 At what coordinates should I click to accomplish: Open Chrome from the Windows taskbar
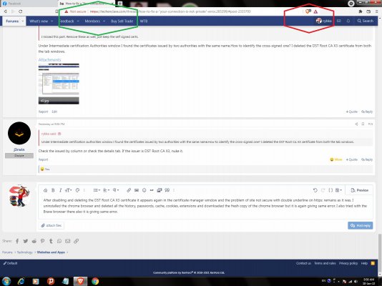95,282
